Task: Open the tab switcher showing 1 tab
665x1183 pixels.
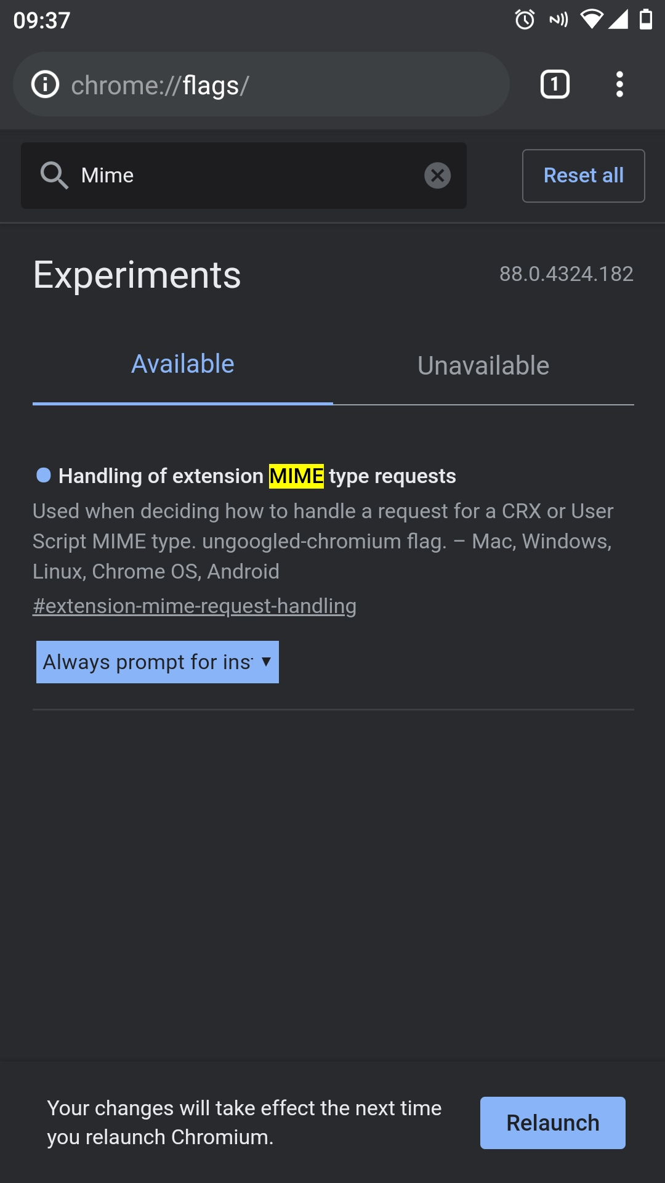Action: click(555, 84)
